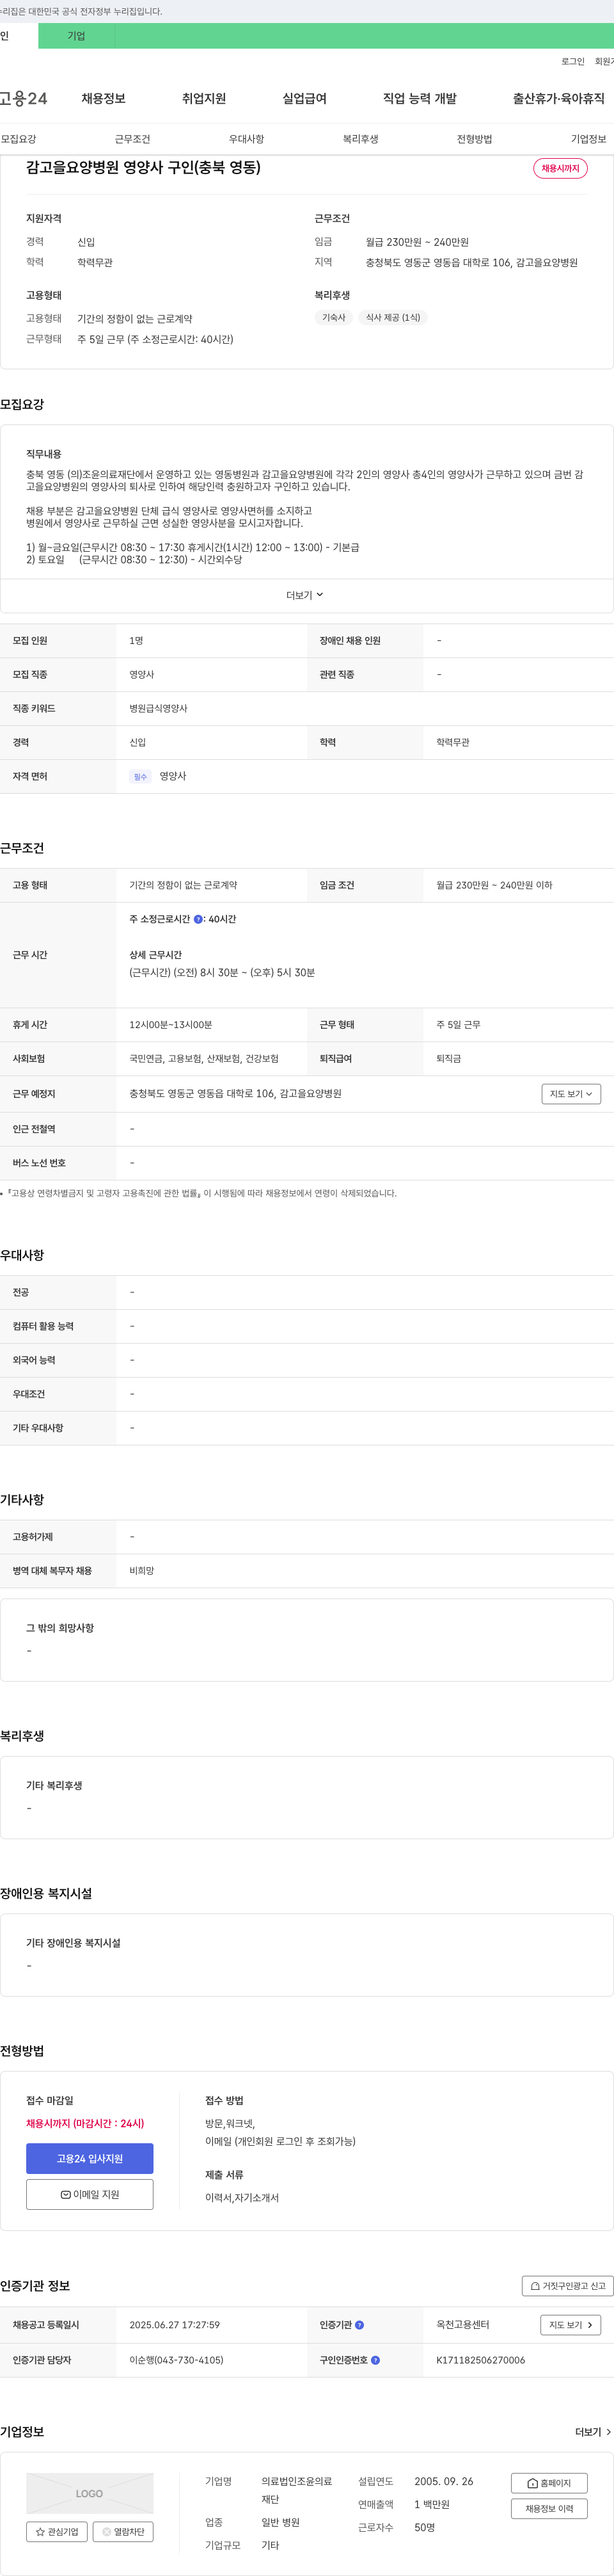Block viewing with 열람차단 button
614x2576 pixels.
[123, 2531]
